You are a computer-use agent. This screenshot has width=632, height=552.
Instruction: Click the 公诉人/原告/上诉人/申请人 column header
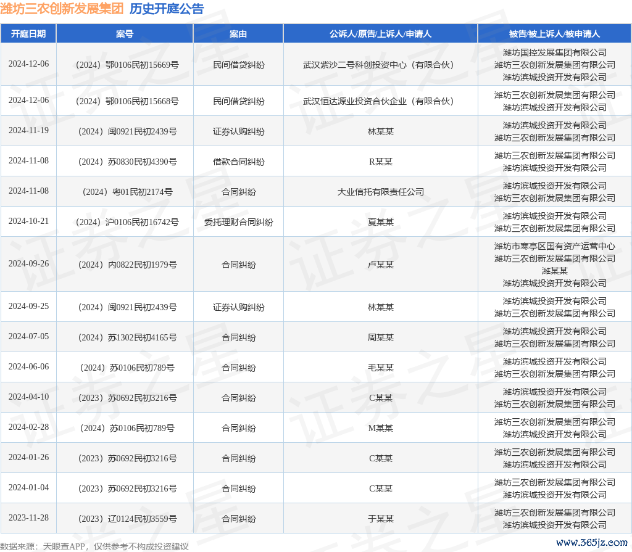coord(380,34)
